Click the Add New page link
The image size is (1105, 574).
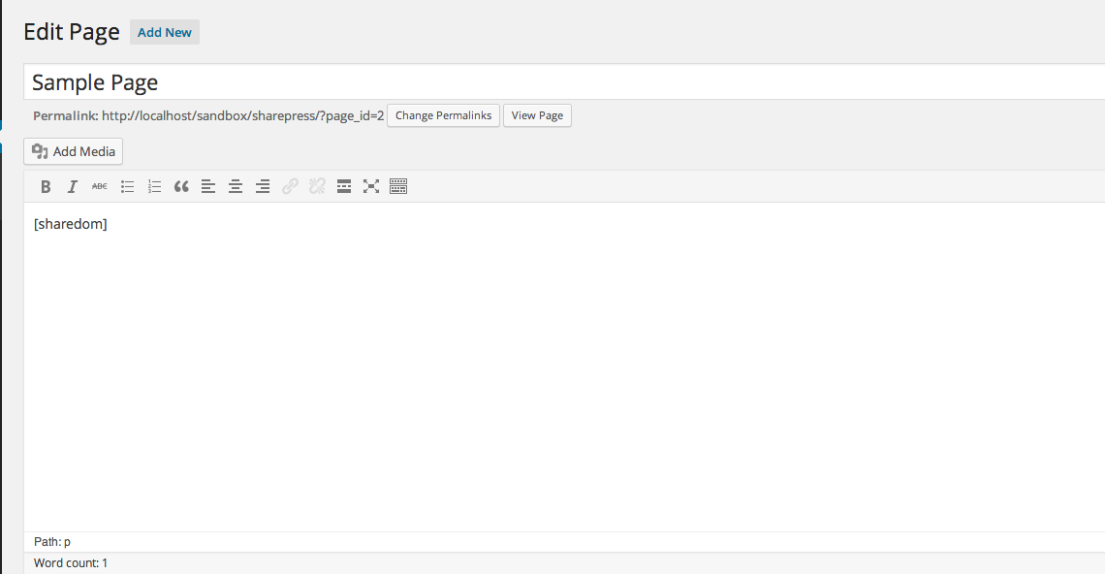164,32
